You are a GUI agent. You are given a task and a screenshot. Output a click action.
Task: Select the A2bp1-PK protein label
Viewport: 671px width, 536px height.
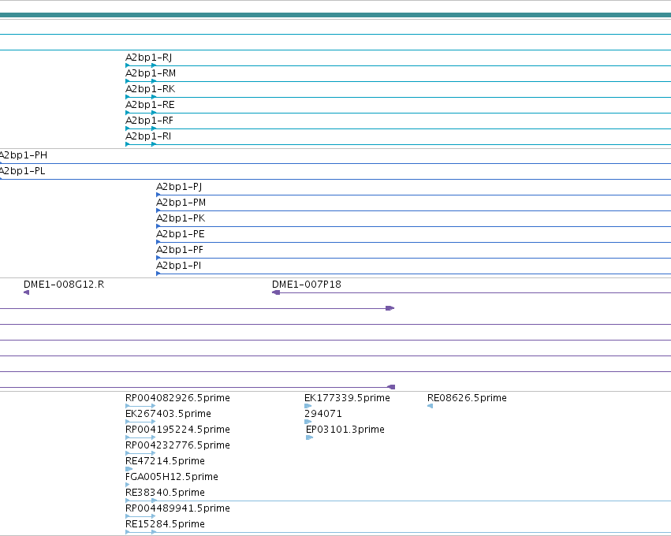tap(181, 218)
